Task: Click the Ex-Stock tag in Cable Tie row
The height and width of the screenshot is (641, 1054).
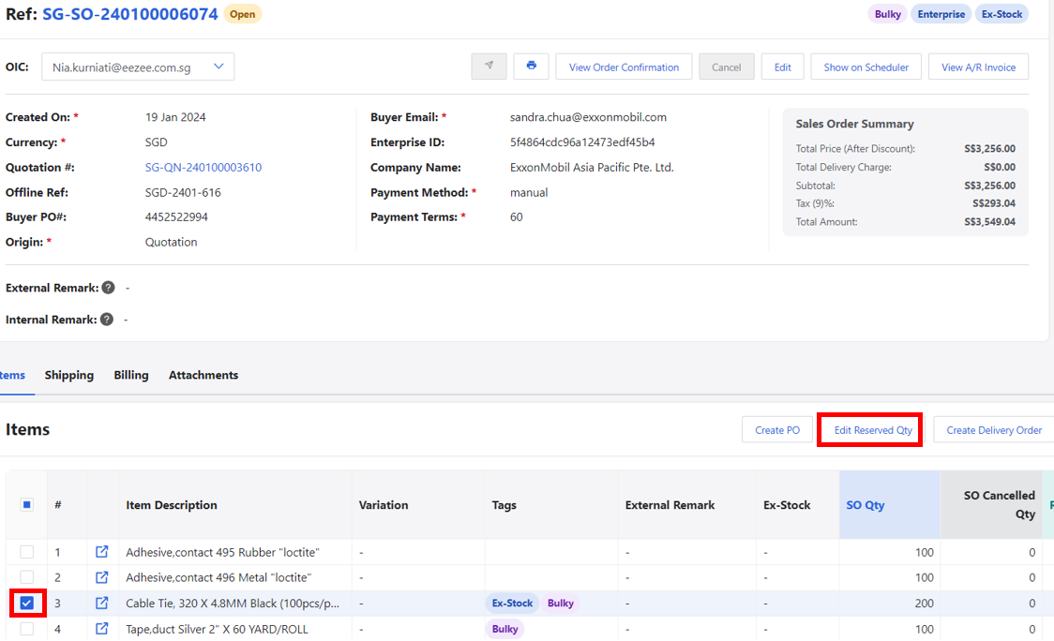Action: click(512, 603)
